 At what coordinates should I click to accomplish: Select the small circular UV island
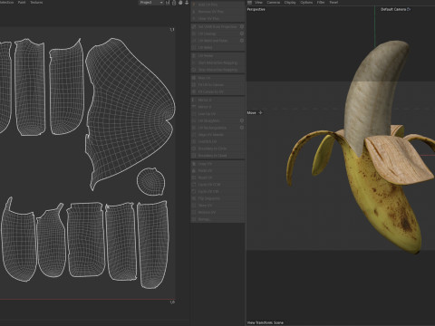(151, 181)
